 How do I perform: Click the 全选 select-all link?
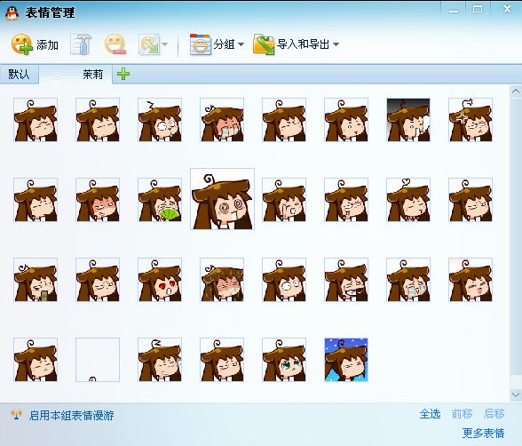click(430, 414)
